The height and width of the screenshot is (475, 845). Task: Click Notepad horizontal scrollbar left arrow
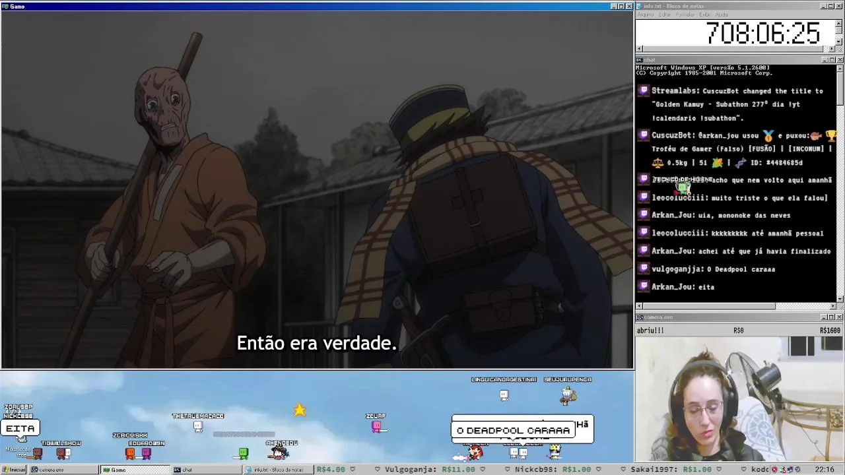(639, 49)
